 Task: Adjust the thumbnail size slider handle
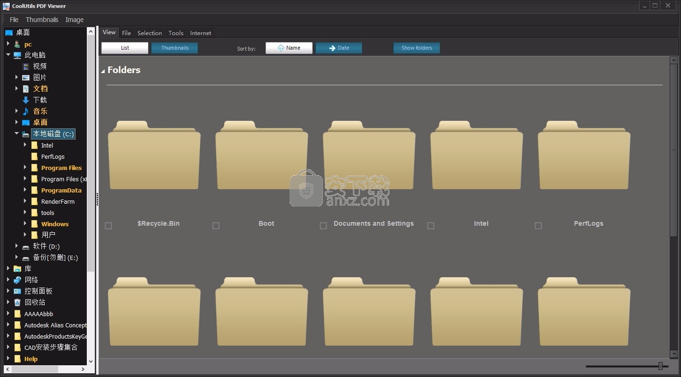click(660, 366)
